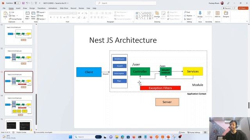Click the Undo arrow icon
Screen dimensions: 250x140
click(27, 3)
